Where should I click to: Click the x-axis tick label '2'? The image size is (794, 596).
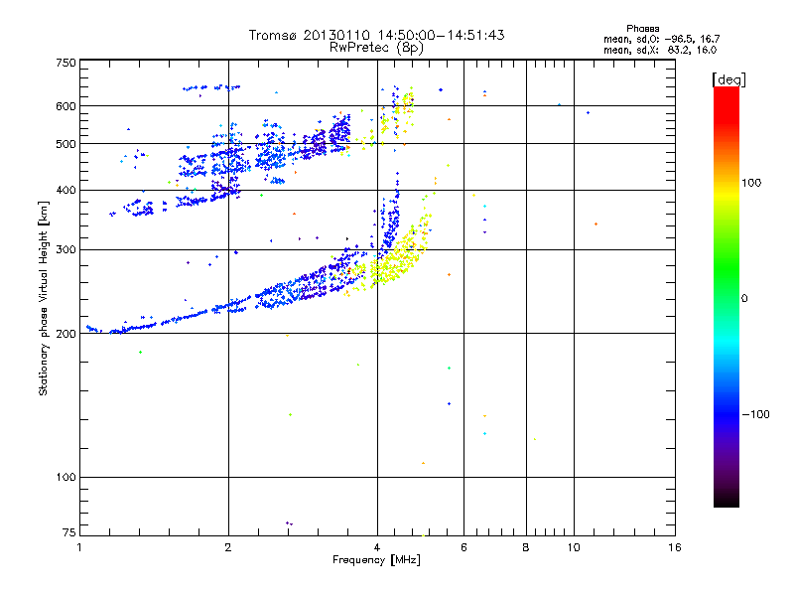tap(228, 547)
